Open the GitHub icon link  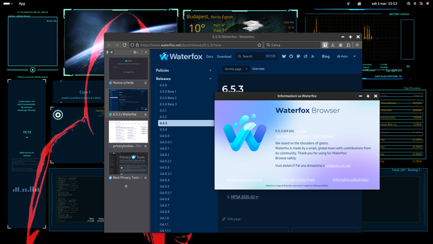[x=291, y=56]
